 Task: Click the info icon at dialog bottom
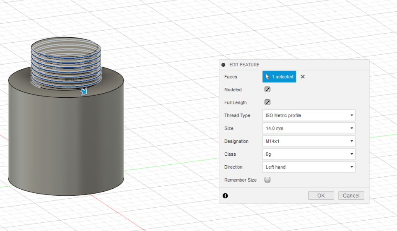(225, 196)
